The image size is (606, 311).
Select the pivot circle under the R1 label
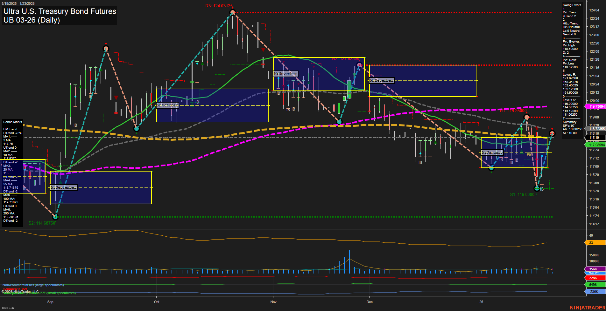527,117
